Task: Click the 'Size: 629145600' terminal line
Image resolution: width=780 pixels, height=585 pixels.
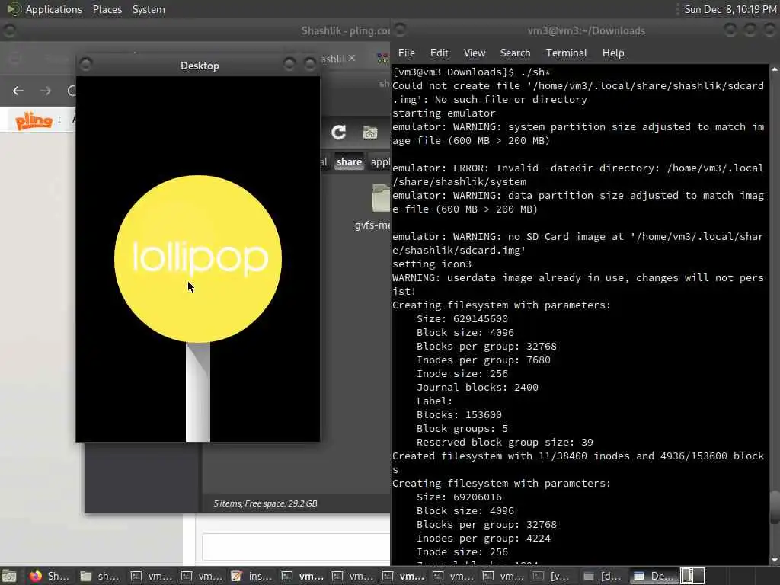Action: 462,318
